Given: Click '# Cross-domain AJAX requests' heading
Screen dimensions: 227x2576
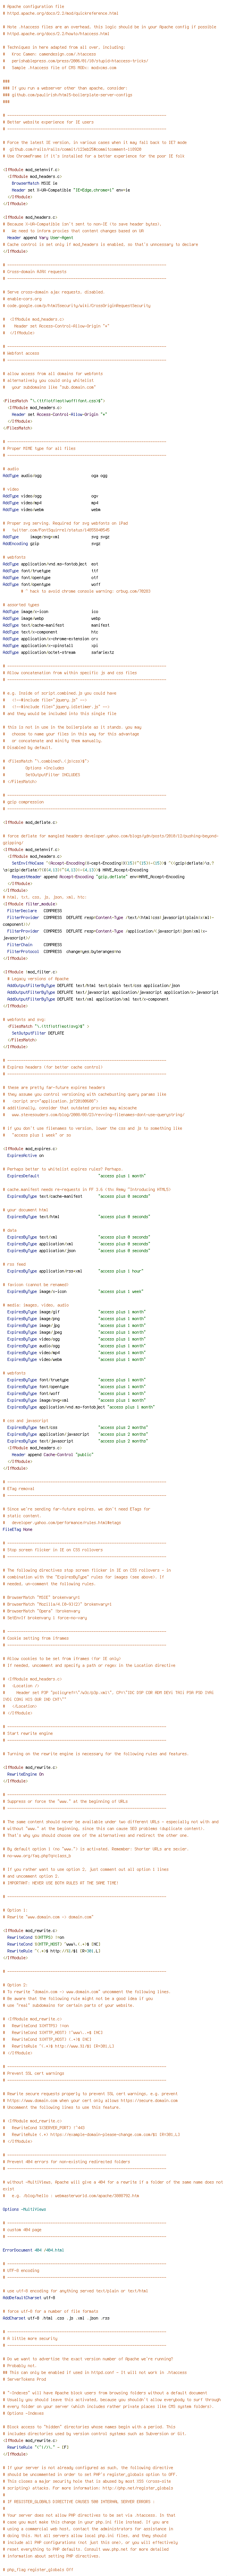Looking at the screenshot, I should point(35,271).
